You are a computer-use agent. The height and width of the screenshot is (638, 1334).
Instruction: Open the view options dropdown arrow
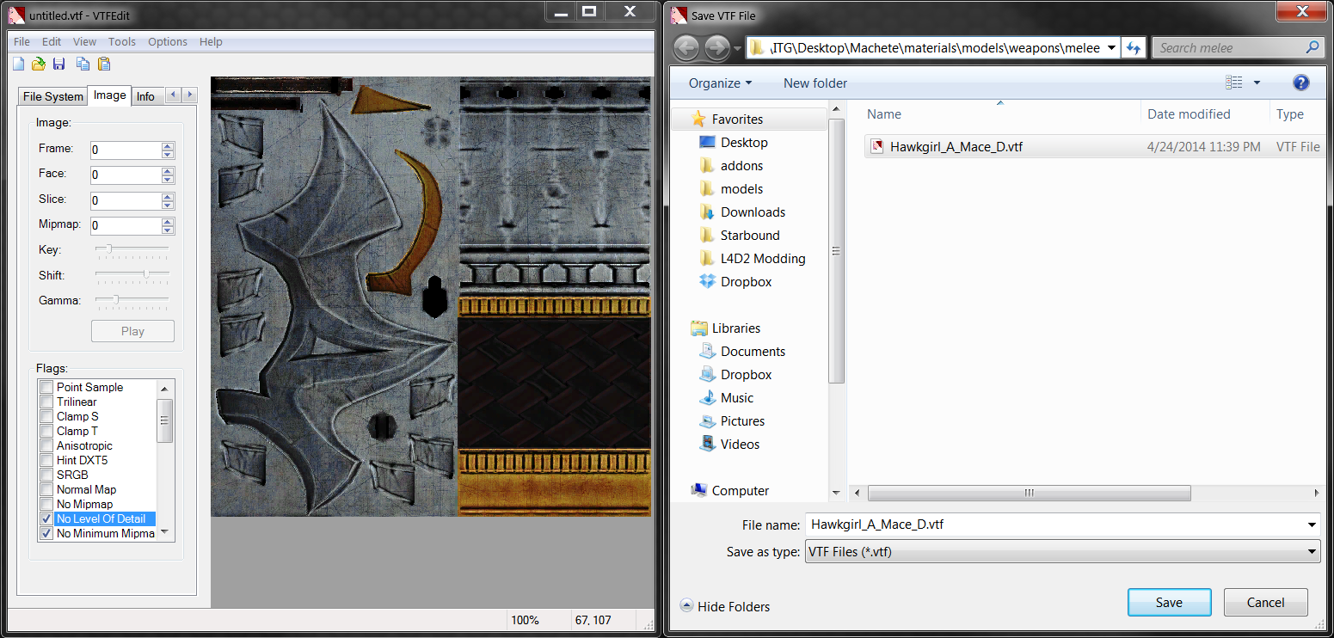(1257, 83)
